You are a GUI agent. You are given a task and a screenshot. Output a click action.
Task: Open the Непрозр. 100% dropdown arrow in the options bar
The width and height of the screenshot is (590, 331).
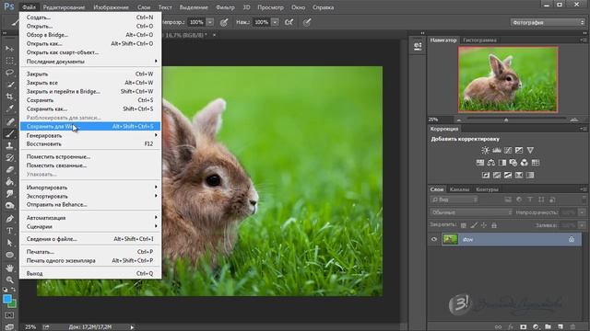point(210,22)
